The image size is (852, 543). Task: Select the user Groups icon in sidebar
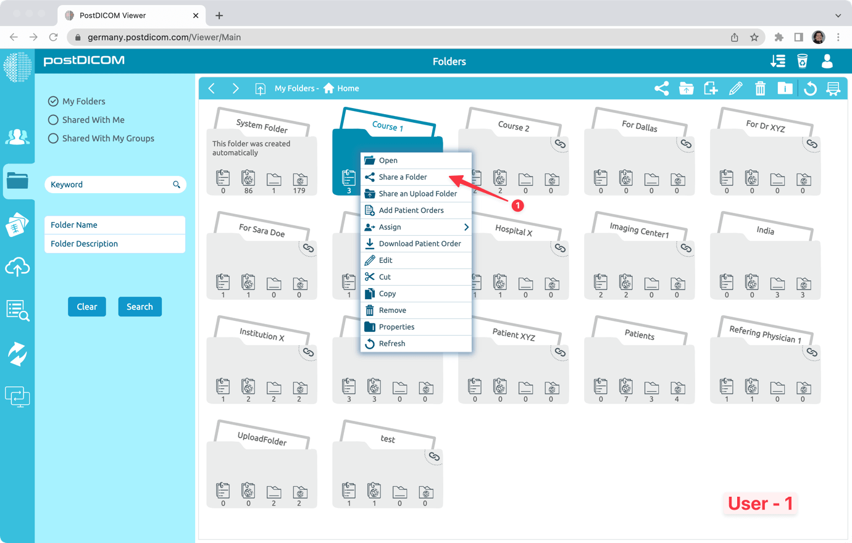tap(17, 137)
